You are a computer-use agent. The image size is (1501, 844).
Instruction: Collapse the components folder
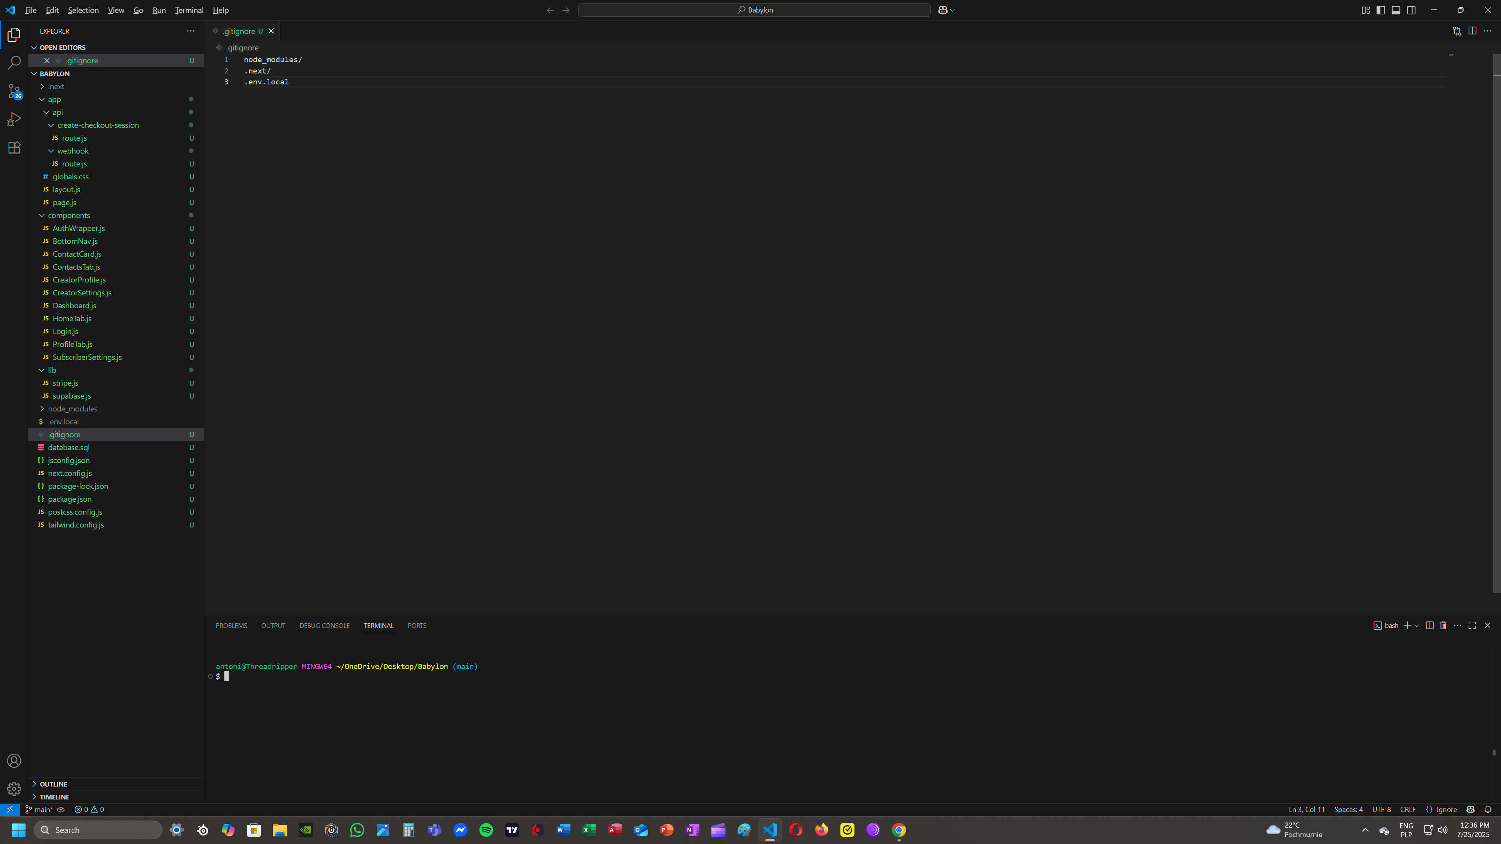(x=68, y=216)
